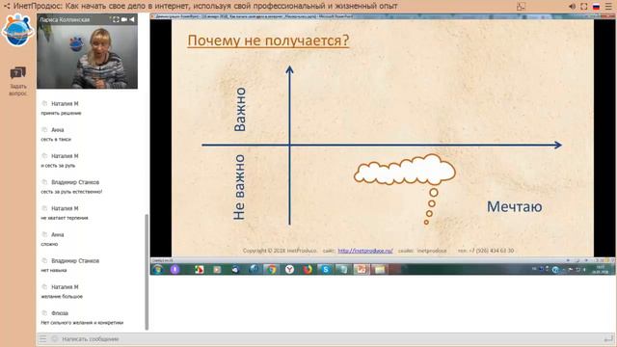Image resolution: width=617 pixels, height=347 pixels.
Task: Click the webinar title text in top bar
Action: point(205,6)
